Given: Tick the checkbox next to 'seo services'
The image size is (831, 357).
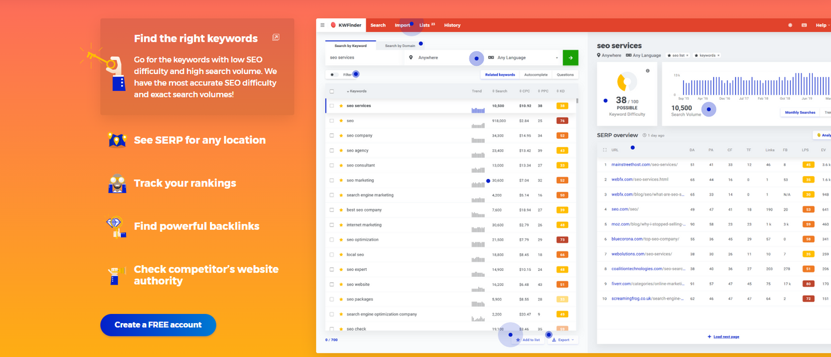Looking at the screenshot, I should pyautogui.click(x=331, y=106).
